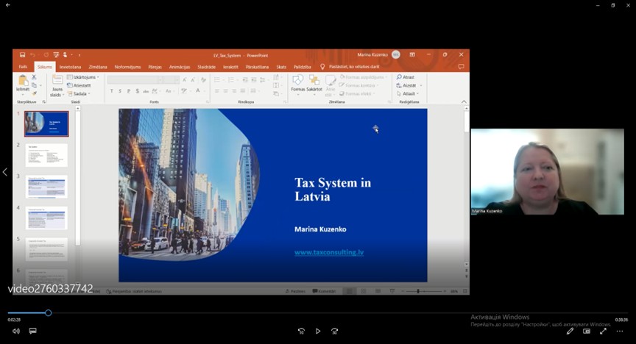
Task: Play the video
Action: point(318,332)
